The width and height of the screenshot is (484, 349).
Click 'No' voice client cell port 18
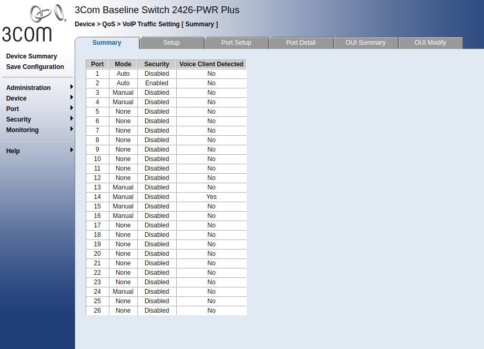(211, 235)
